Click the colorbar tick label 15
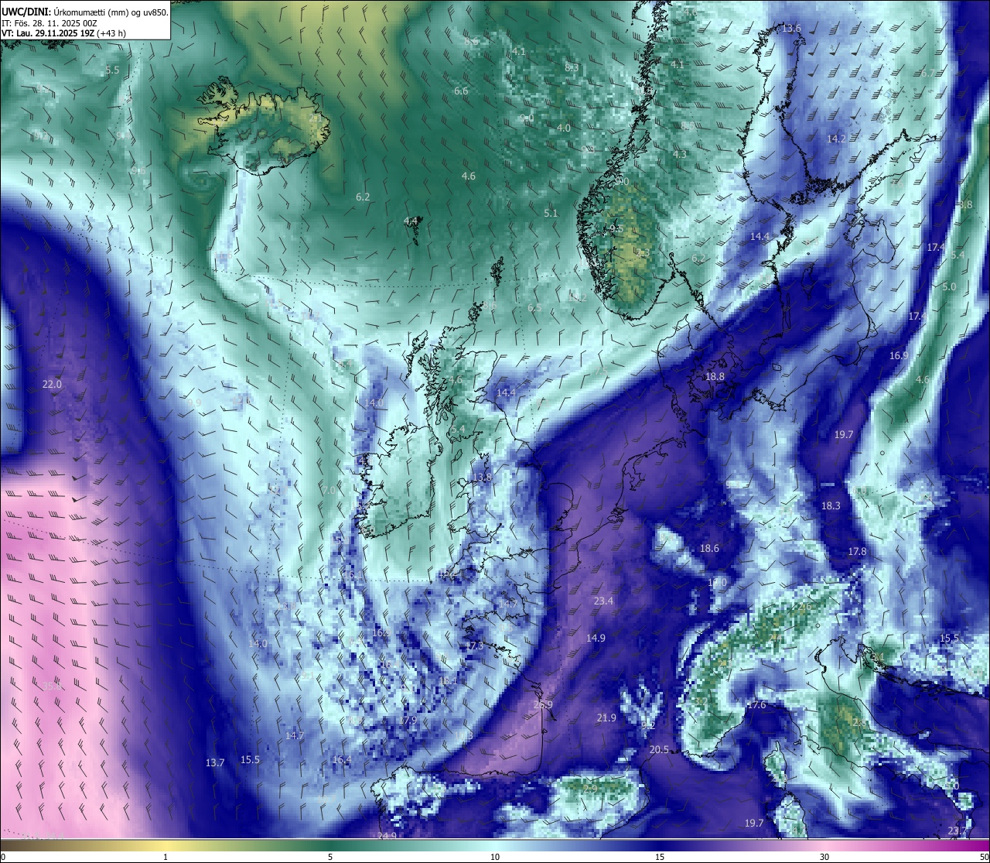This screenshot has height=863, width=990. click(x=659, y=857)
